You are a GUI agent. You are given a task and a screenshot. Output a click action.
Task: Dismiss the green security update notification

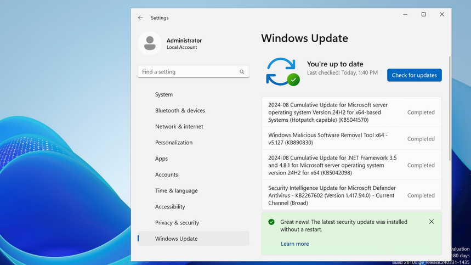pos(432,222)
